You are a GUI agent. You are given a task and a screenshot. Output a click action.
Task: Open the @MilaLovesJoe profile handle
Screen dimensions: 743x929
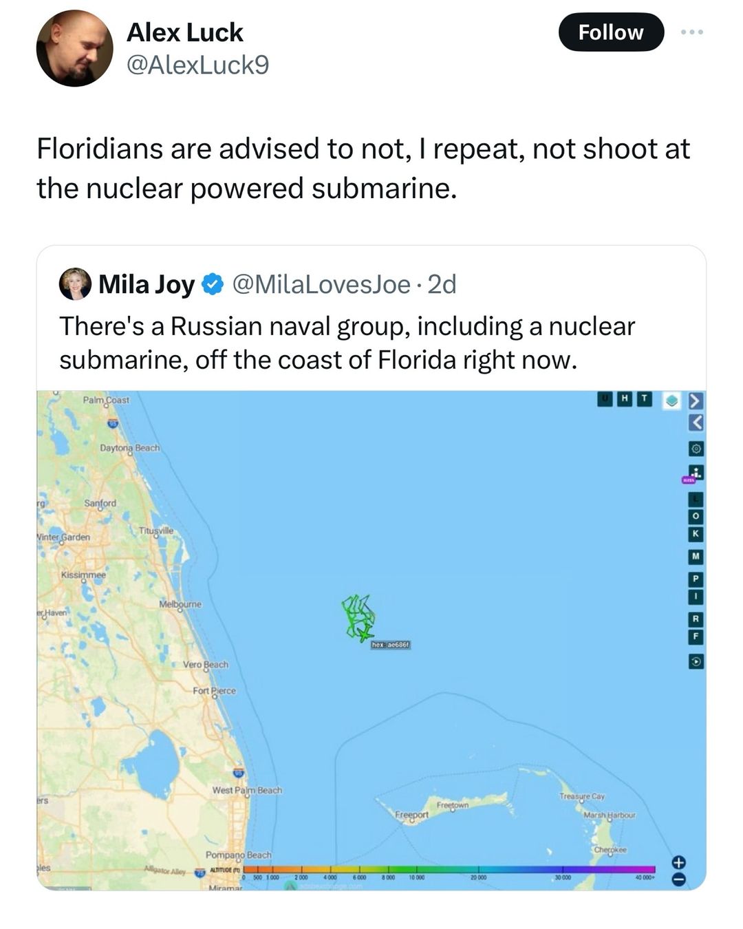point(321,284)
